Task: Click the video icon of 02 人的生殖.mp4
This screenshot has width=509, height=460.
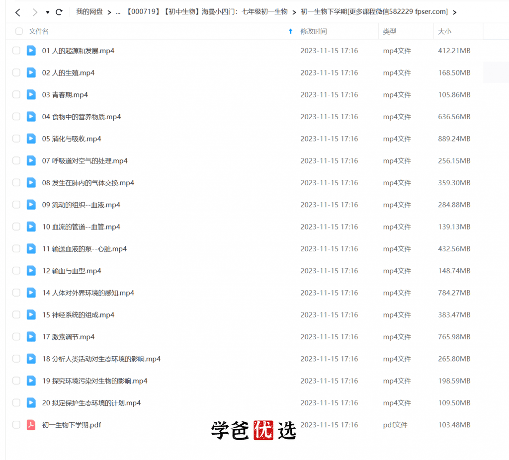Action: click(31, 73)
